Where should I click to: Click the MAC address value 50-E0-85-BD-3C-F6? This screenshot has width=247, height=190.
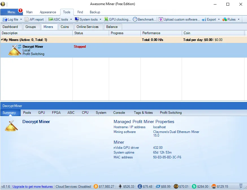pyautogui.click(x=167, y=157)
